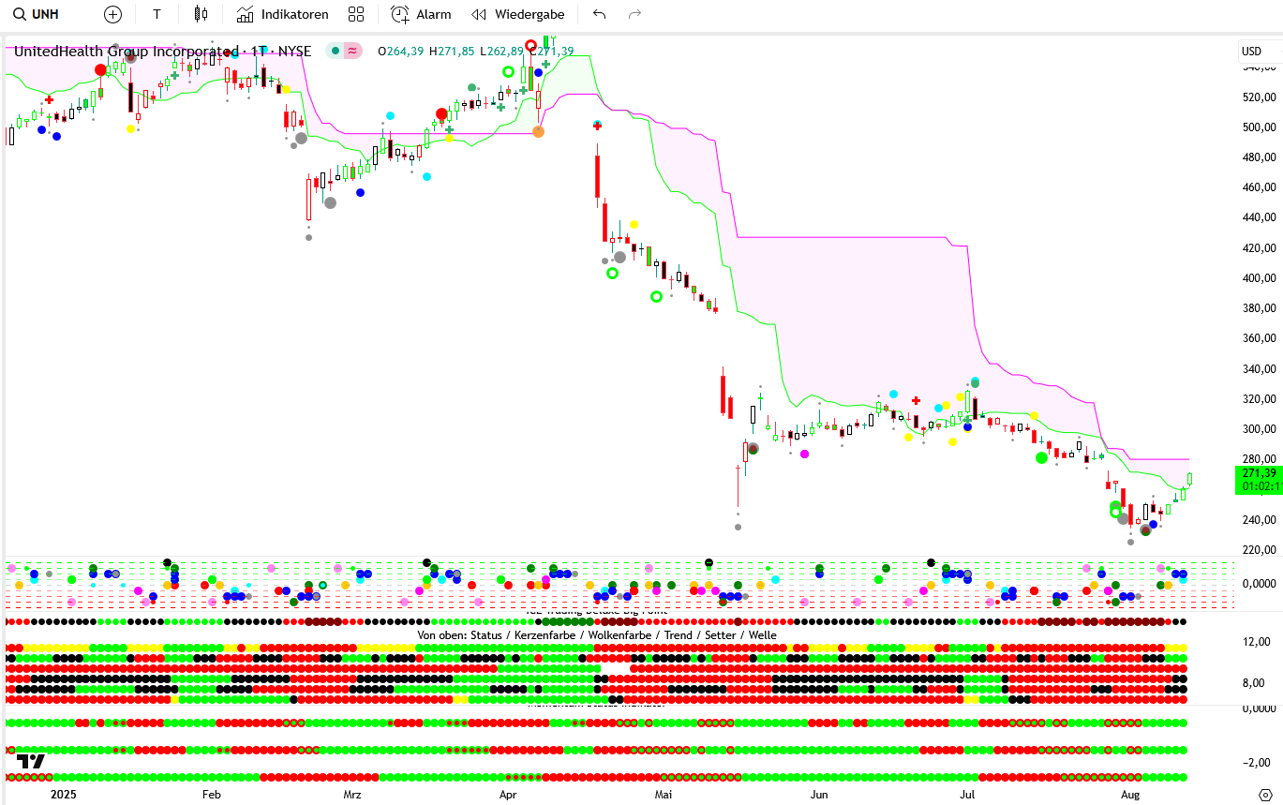1283x805 pixels.
Task: Open symbol search for UNH
Action: 37,14
